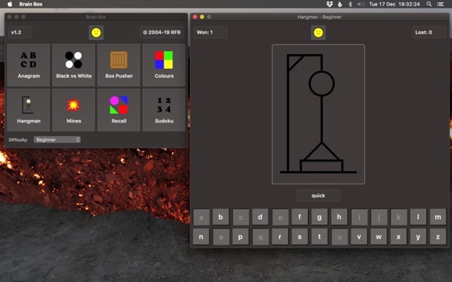The height and width of the screenshot is (282, 452).
Task: Choose letter z on letter keyboard
Action: [438, 237]
